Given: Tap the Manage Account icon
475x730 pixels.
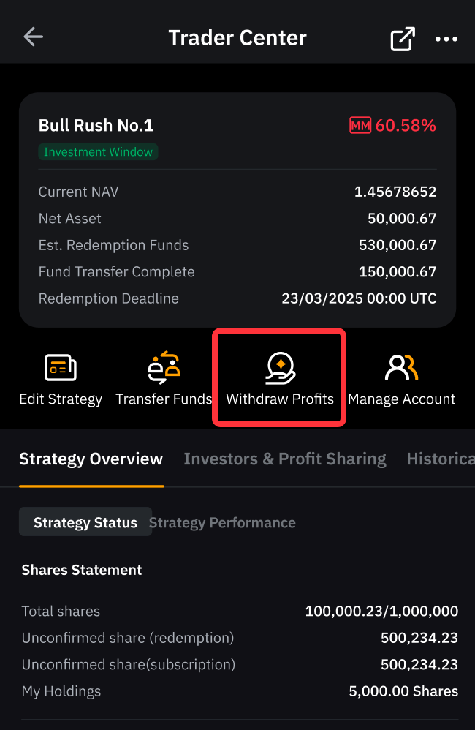Looking at the screenshot, I should [401, 368].
